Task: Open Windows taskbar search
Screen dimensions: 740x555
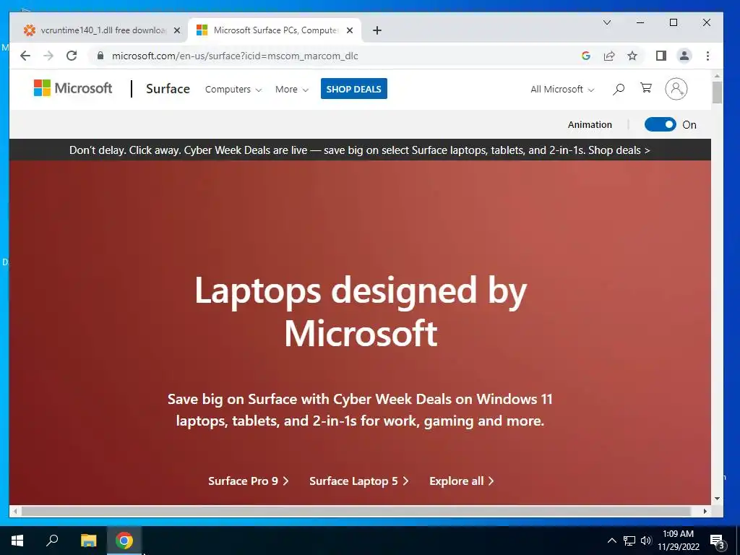Action: coord(52,541)
